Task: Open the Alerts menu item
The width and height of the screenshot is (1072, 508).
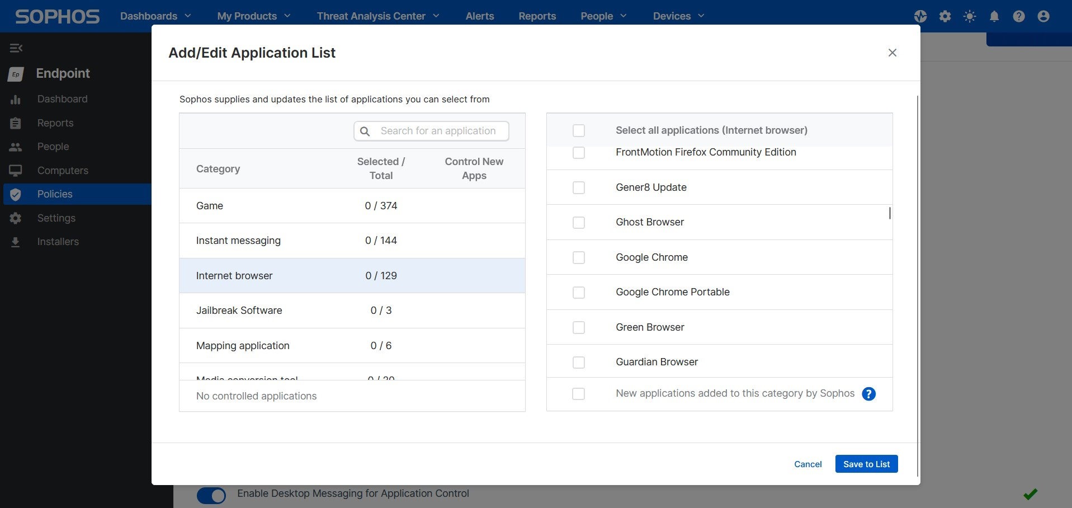Action: click(x=479, y=16)
